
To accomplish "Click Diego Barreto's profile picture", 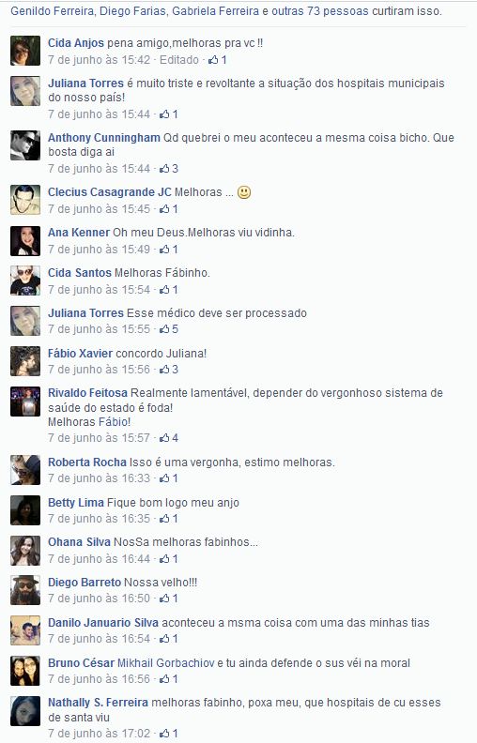I will point(25,590).
